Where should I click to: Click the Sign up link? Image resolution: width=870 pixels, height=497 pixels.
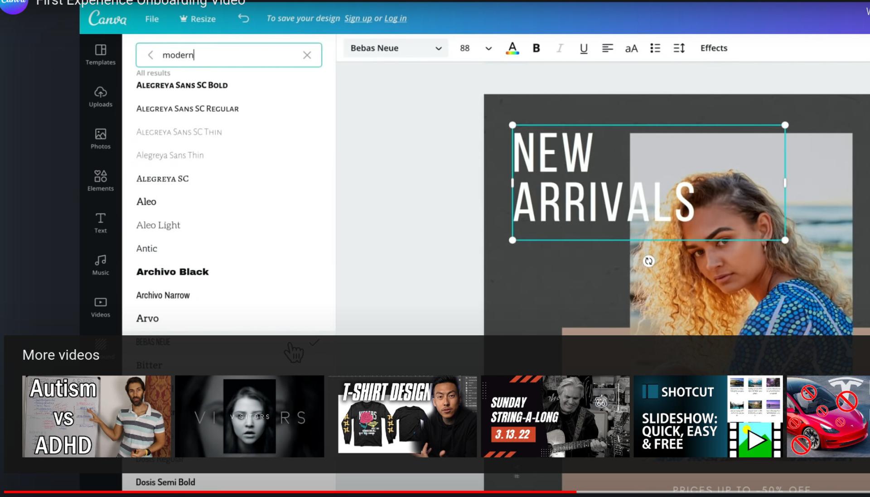pos(358,19)
